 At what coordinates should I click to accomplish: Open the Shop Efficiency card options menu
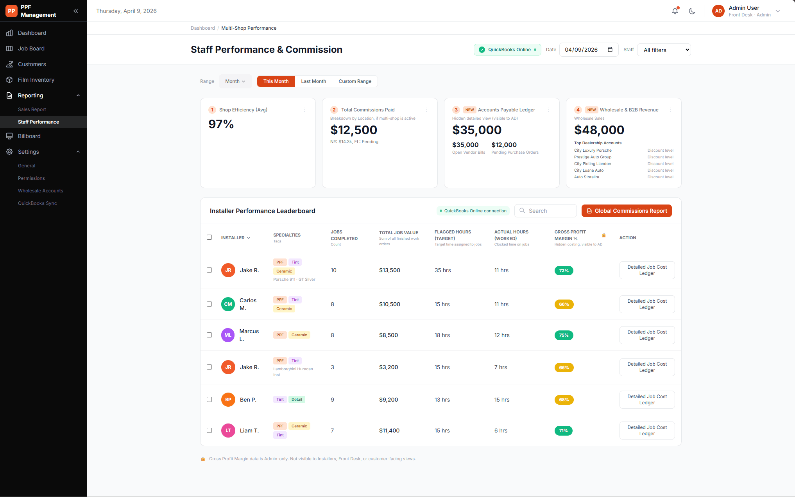(x=304, y=110)
